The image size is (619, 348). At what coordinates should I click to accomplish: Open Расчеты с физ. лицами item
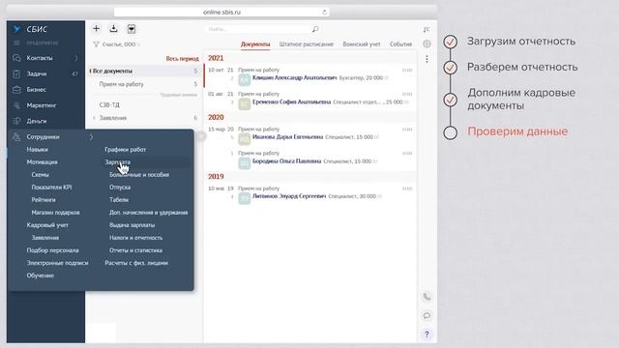coord(136,263)
